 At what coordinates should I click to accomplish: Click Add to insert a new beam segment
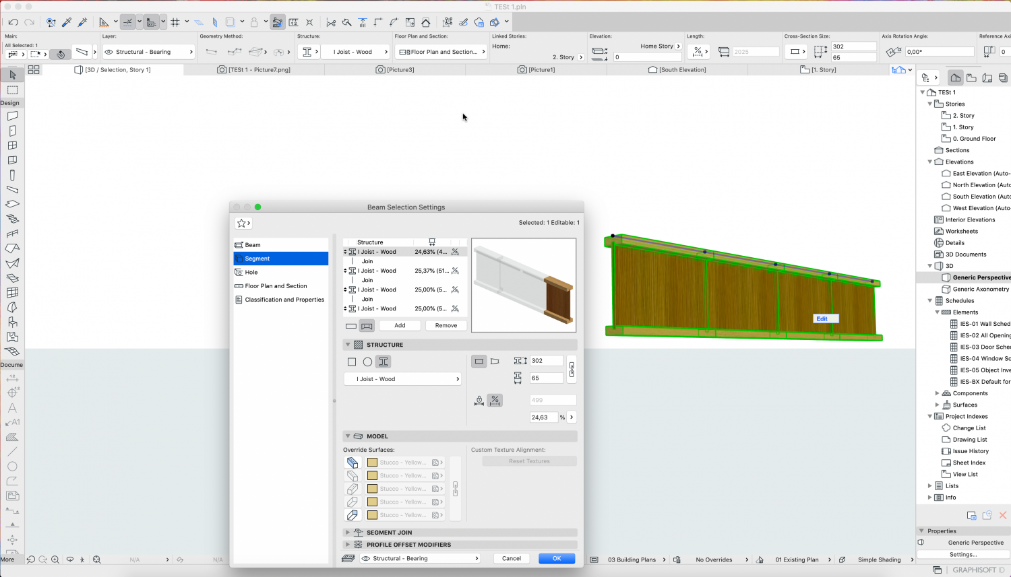400,325
